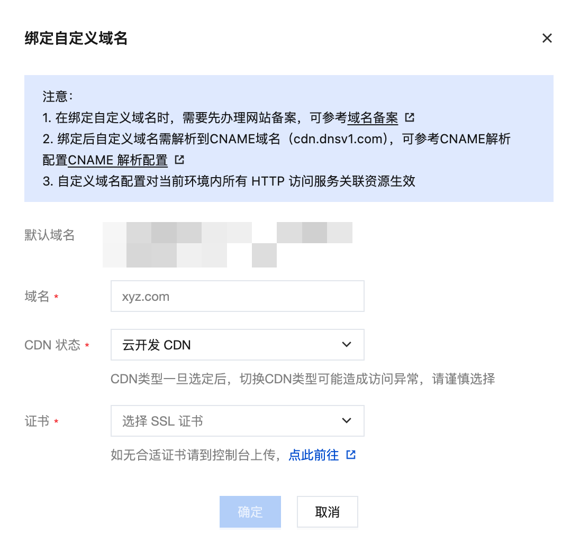This screenshot has height=553, width=580.
Task: Click the CDN 状态 field label
Action: click(x=52, y=345)
